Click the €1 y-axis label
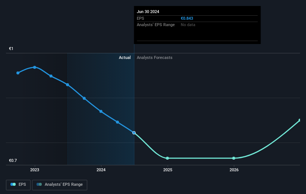This screenshot has width=306, height=194. 11,48
